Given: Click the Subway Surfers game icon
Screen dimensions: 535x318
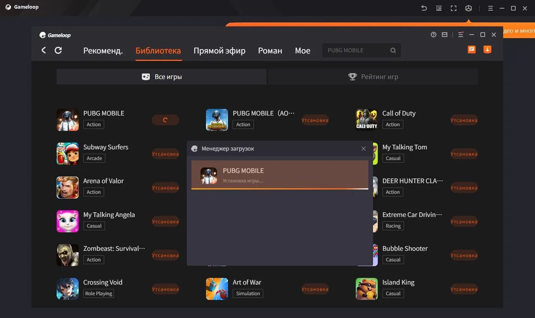Looking at the screenshot, I should pyautogui.click(x=68, y=154).
